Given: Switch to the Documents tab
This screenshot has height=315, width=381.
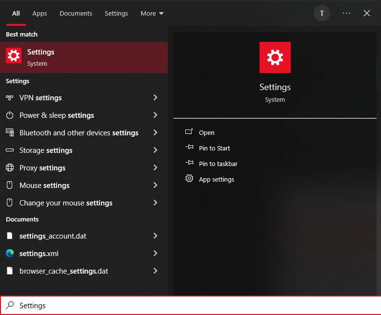Looking at the screenshot, I should point(76,13).
